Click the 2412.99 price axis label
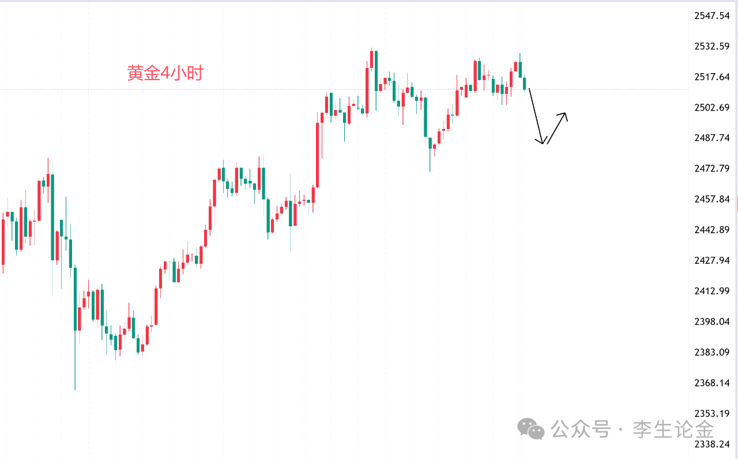Image resolution: width=738 pixels, height=459 pixels. click(x=711, y=291)
